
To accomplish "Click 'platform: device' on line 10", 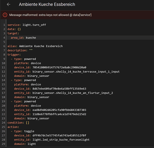I will (28, 63).
